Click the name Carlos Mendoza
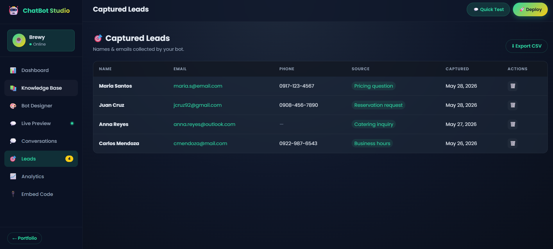This screenshot has height=249, width=553. pyautogui.click(x=119, y=143)
